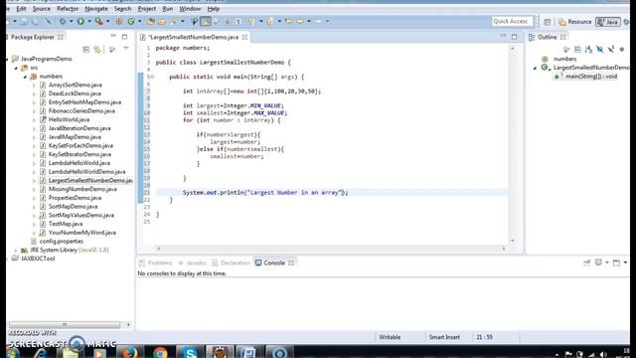The width and height of the screenshot is (636, 358).
Task: Click the Open Type toolbar icon
Action: click(151, 21)
